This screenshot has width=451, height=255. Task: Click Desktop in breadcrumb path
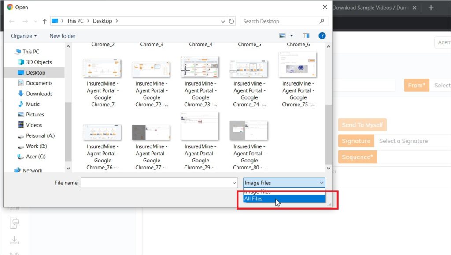(x=102, y=21)
